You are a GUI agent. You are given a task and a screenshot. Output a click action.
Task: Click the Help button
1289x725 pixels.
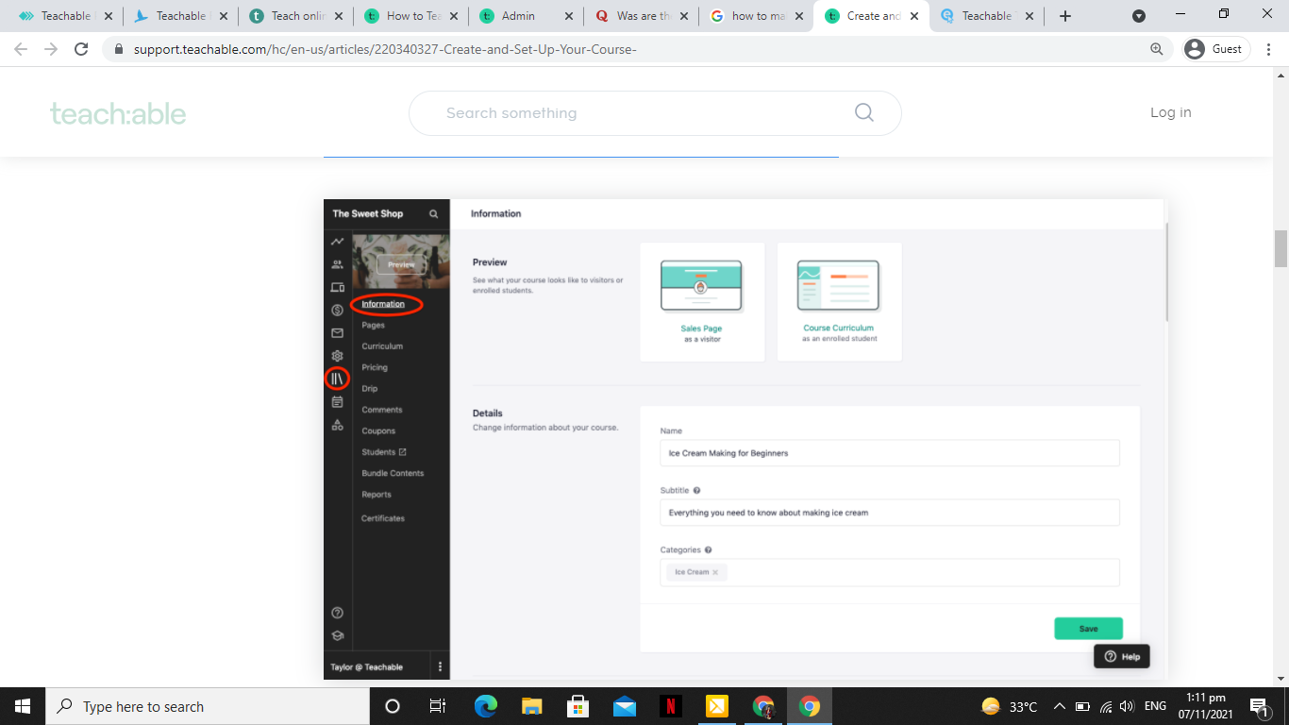(x=1122, y=656)
